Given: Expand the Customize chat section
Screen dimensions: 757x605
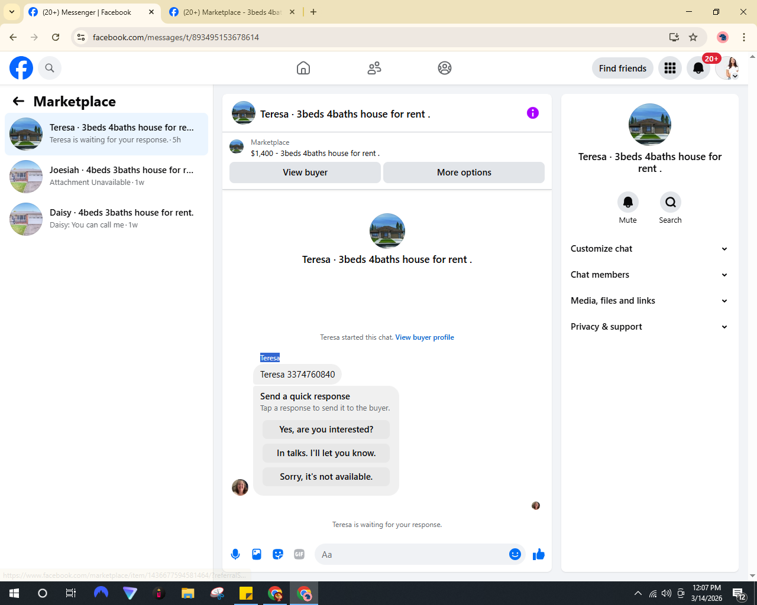Looking at the screenshot, I should point(649,249).
